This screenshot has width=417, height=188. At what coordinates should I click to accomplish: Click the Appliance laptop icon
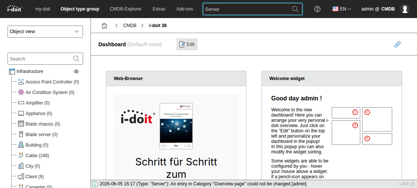tap(21, 114)
